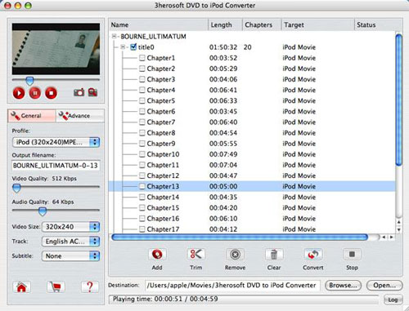Select the General tab
Viewport: 409px width, 311px height.
pos(32,116)
